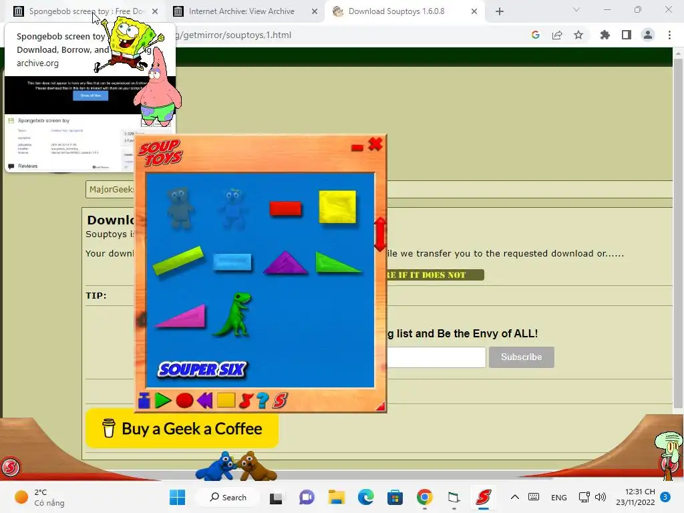Open Chrome extensions puzzle icon
Image resolution: width=684 pixels, height=513 pixels.
pyautogui.click(x=605, y=35)
